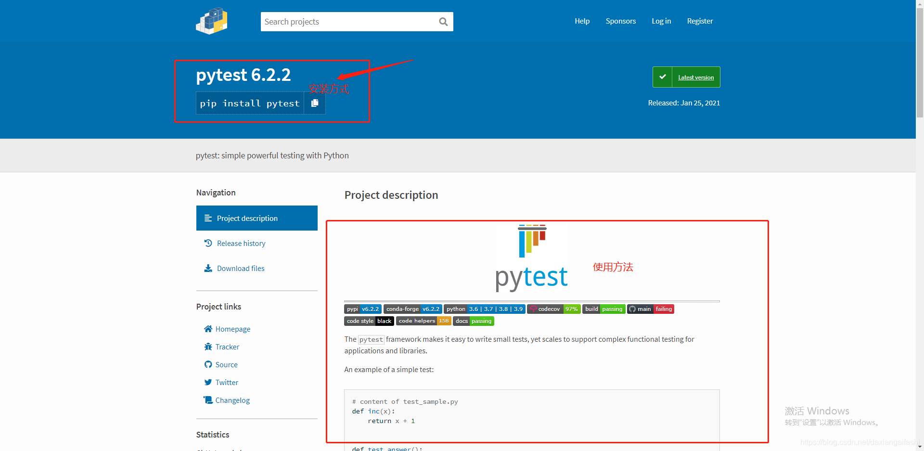Viewport: 924px width, 451px height.
Task: Click the PyPI logo icon
Action: tap(212, 21)
